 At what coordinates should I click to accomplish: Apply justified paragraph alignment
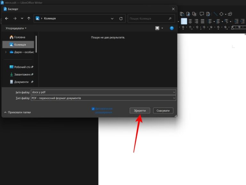tap(203, 21)
